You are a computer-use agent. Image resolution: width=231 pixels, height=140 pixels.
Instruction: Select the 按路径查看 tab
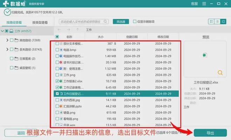14,22
